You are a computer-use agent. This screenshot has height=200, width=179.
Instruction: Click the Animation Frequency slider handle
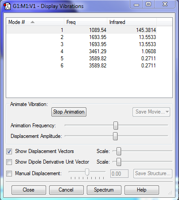point(116,125)
